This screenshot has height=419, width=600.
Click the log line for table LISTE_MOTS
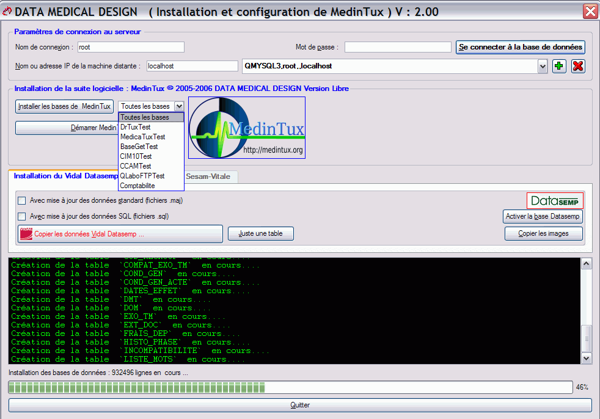[128, 359]
